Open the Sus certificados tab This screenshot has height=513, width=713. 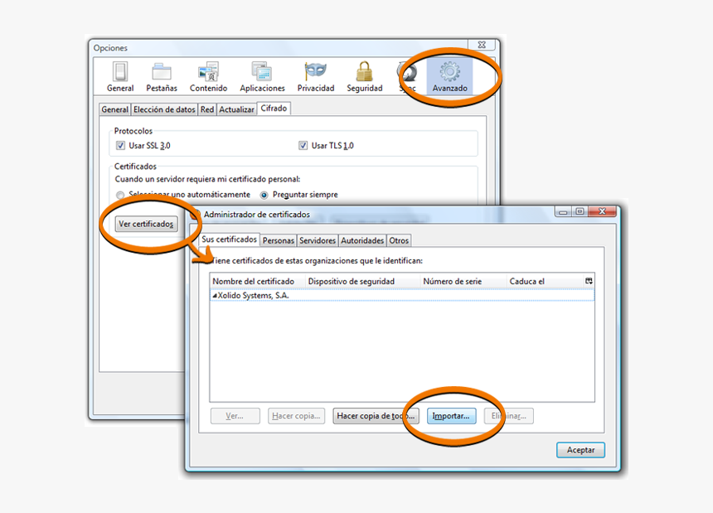pos(229,239)
